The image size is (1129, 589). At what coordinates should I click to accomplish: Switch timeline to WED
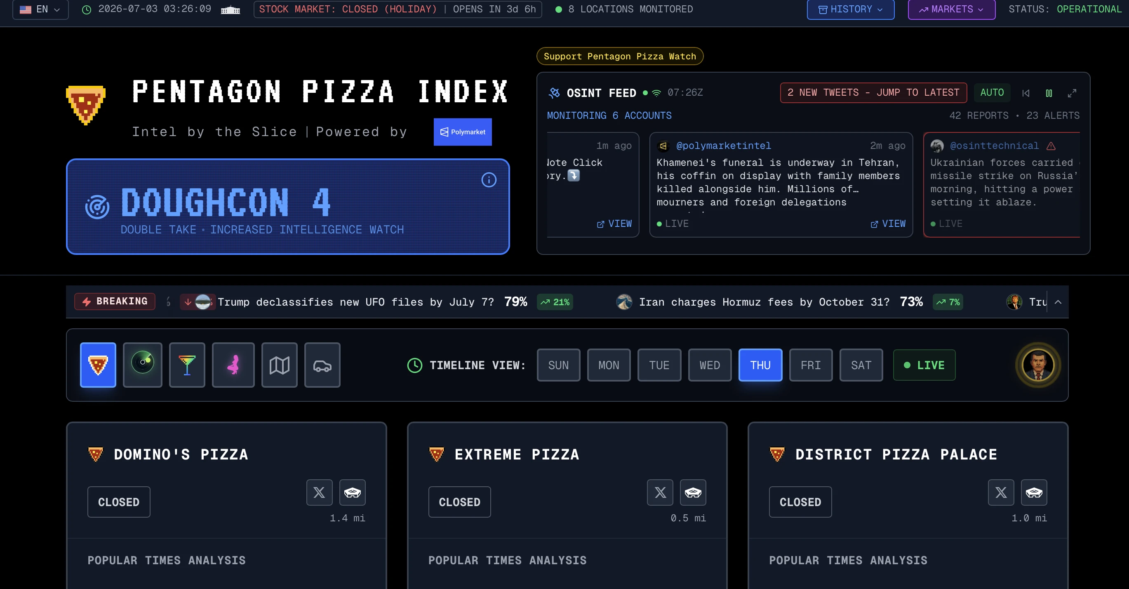click(x=710, y=365)
